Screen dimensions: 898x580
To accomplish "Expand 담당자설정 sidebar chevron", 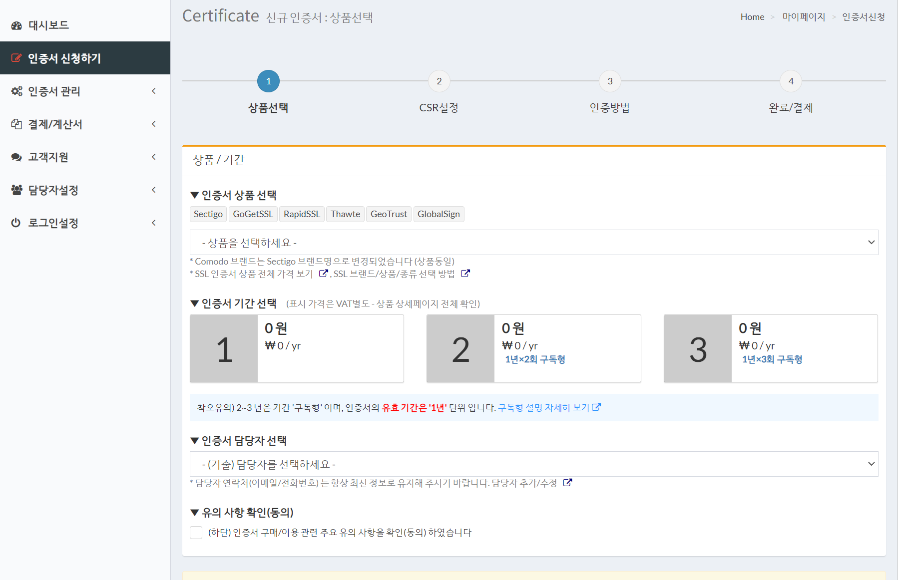I will 154,190.
